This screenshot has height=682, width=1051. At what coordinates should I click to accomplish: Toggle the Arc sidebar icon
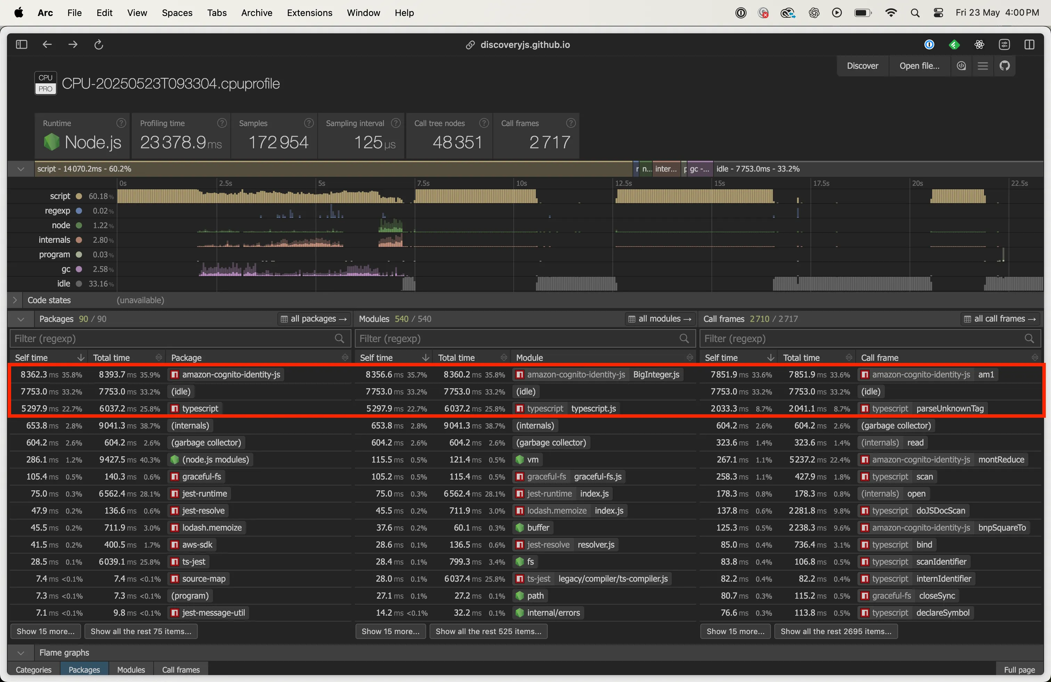coord(21,44)
